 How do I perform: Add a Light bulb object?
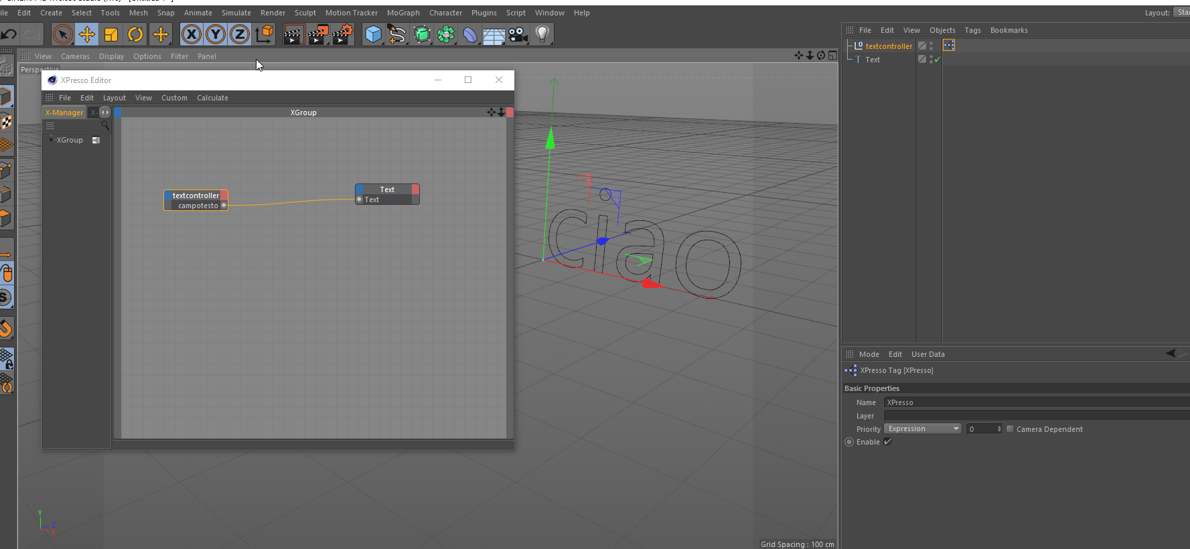542,34
